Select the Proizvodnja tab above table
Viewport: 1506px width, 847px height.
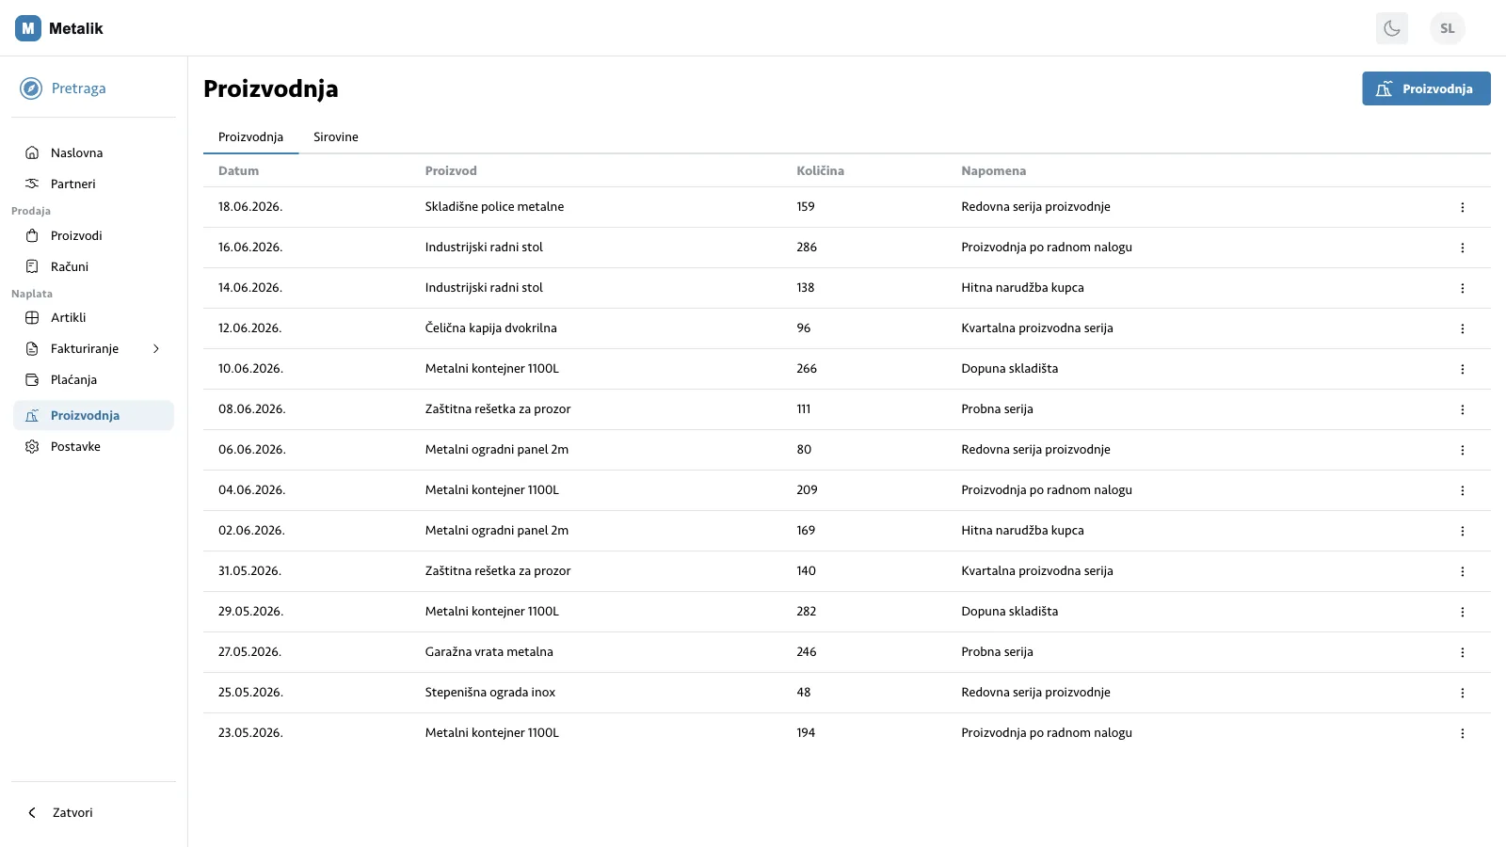pos(250,136)
